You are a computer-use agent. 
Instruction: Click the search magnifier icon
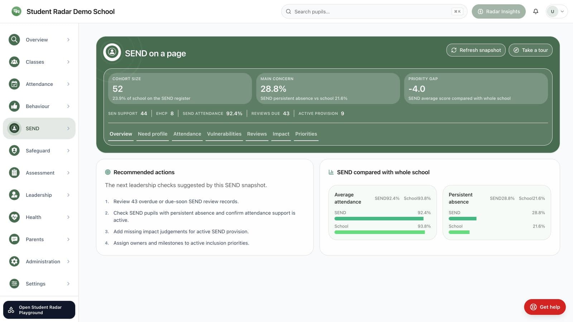pyautogui.click(x=288, y=11)
